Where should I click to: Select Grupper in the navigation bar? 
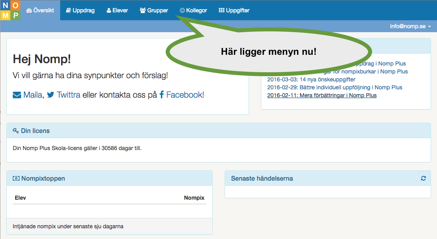tap(154, 10)
